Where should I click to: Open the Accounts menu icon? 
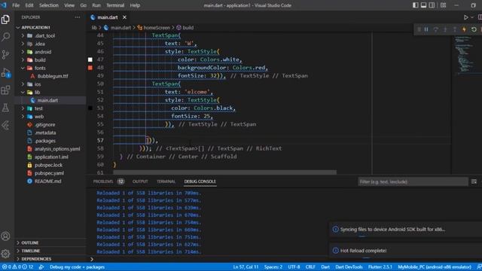(5, 236)
